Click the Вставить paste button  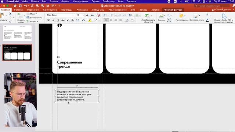tap(3, 17)
